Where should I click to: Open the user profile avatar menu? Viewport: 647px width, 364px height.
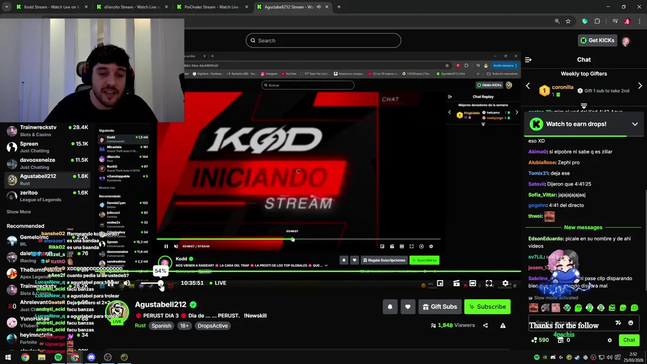(x=626, y=41)
